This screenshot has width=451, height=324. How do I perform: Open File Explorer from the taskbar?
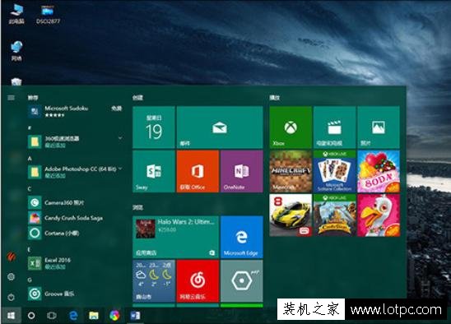(x=94, y=316)
